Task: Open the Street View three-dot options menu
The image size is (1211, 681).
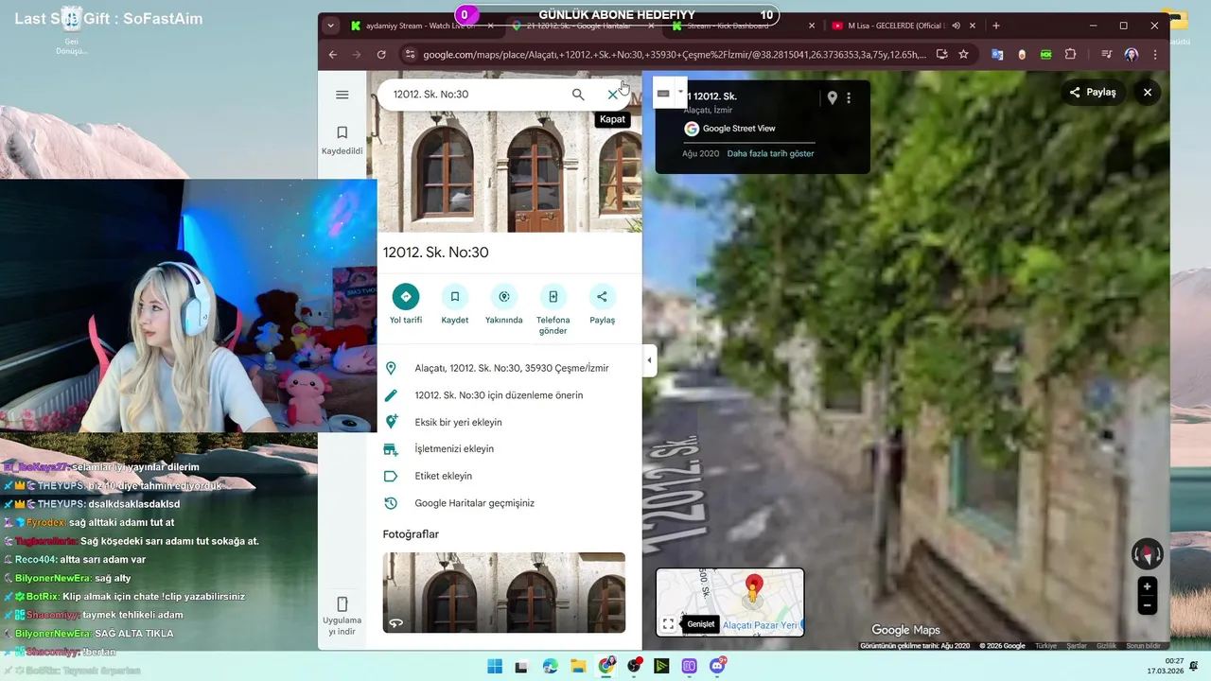Action: 849,97
